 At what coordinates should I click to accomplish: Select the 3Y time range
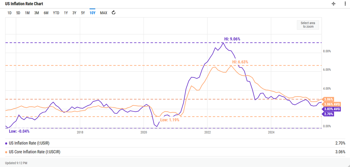coord(74,13)
